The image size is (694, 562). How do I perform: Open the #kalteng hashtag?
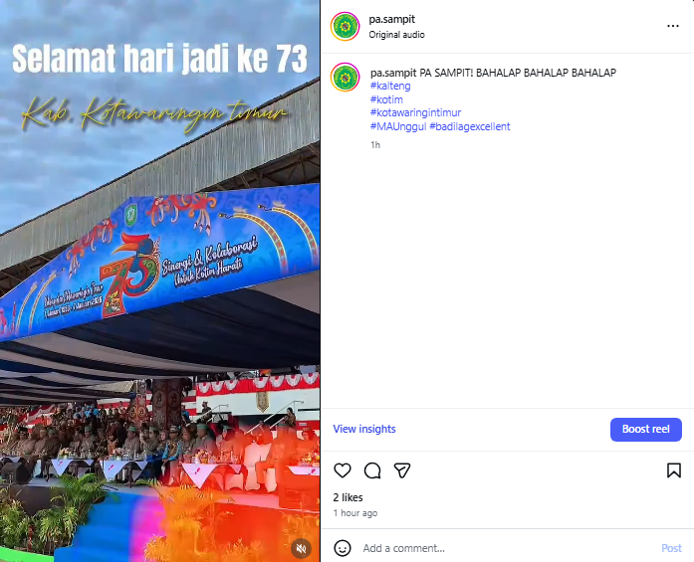click(390, 86)
